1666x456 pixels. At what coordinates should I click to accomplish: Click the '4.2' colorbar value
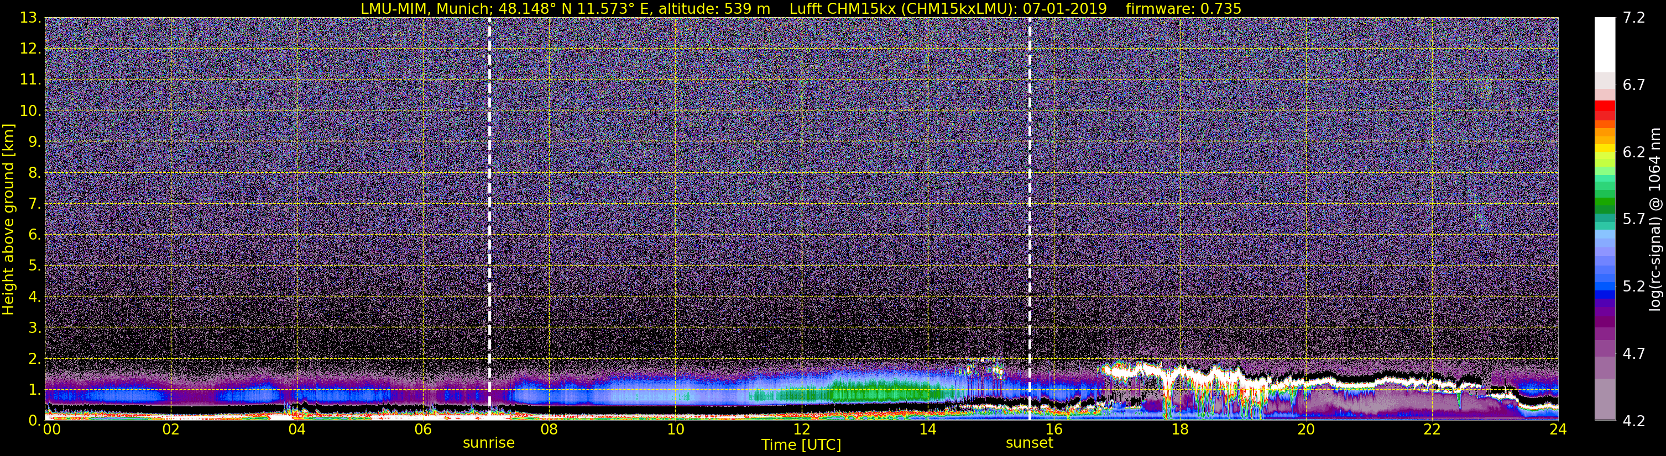1634,421
